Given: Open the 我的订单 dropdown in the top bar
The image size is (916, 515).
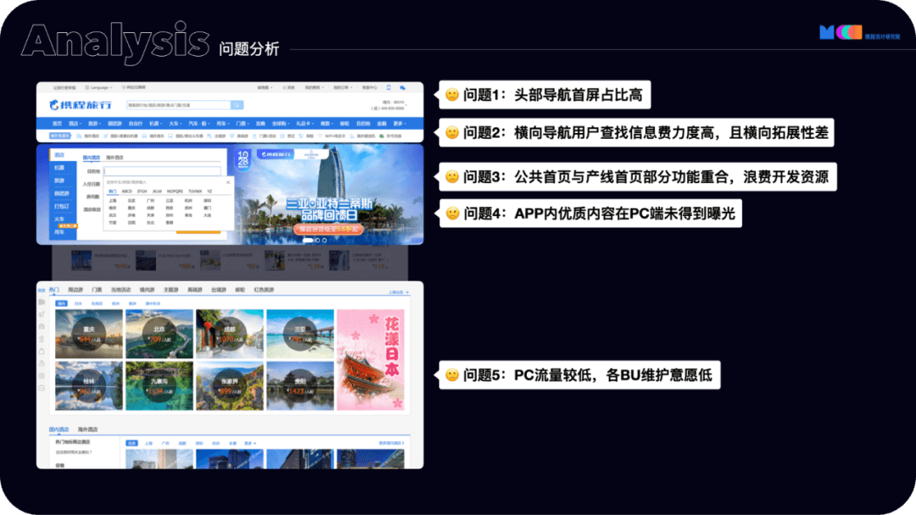Looking at the screenshot, I should tap(343, 87).
